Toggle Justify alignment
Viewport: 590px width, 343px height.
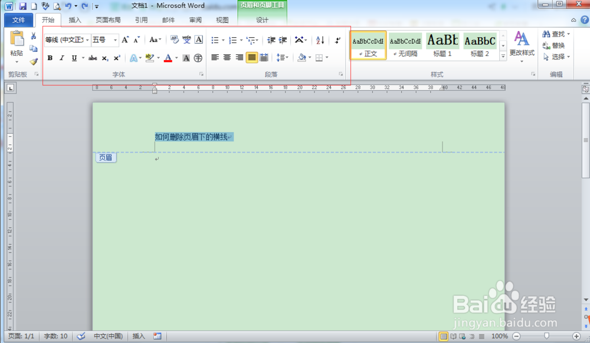252,58
